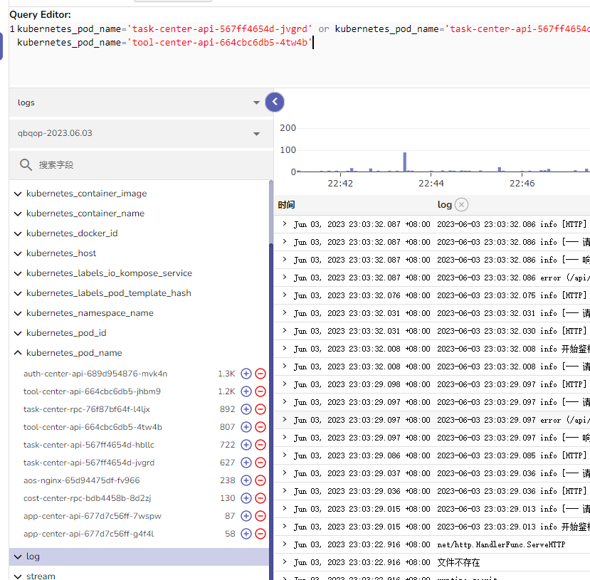Remove the log column filter chip

[x=462, y=204]
